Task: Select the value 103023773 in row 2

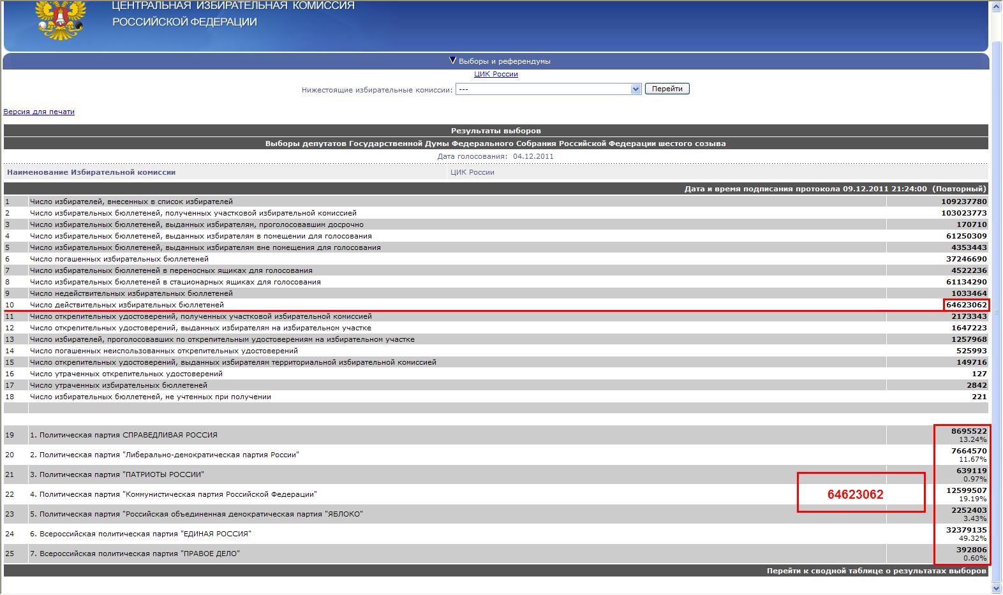Action: 963,213
